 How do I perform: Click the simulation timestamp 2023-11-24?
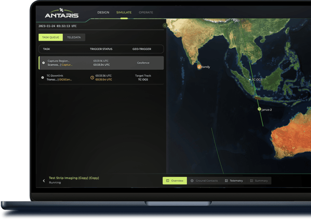(x=58, y=26)
